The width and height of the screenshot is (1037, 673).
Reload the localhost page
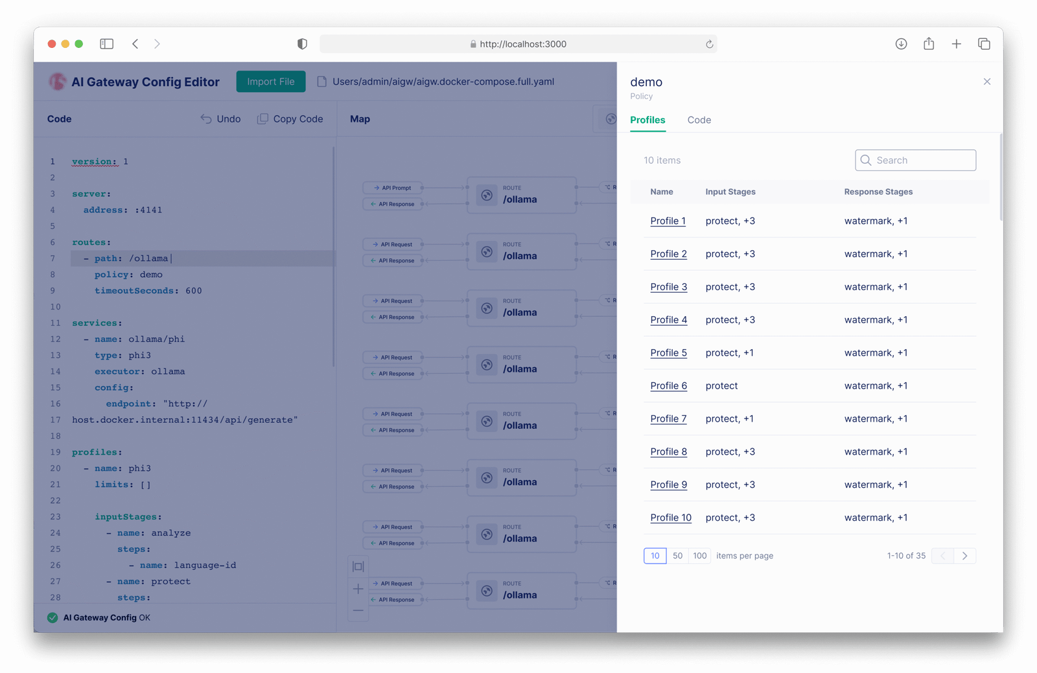pyautogui.click(x=709, y=44)
